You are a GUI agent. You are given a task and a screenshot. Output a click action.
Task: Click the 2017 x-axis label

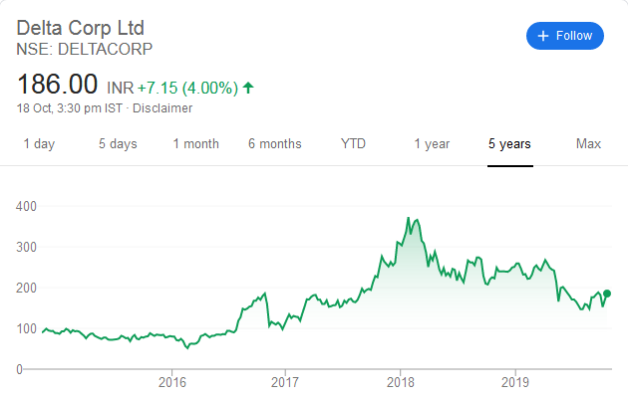click(286, 381)
